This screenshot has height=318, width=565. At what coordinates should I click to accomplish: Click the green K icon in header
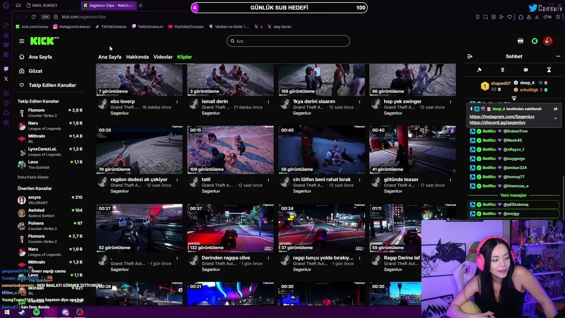coord(535,41)
